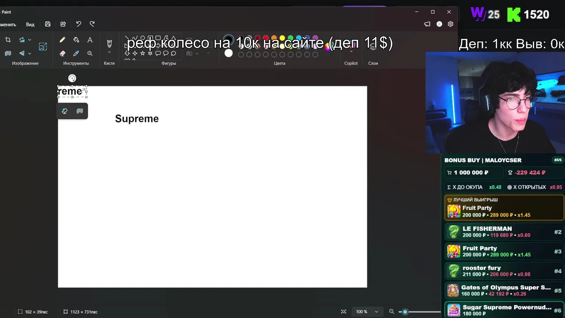
Task: Click the Supreme text on canvas
Action: [137, 118]
